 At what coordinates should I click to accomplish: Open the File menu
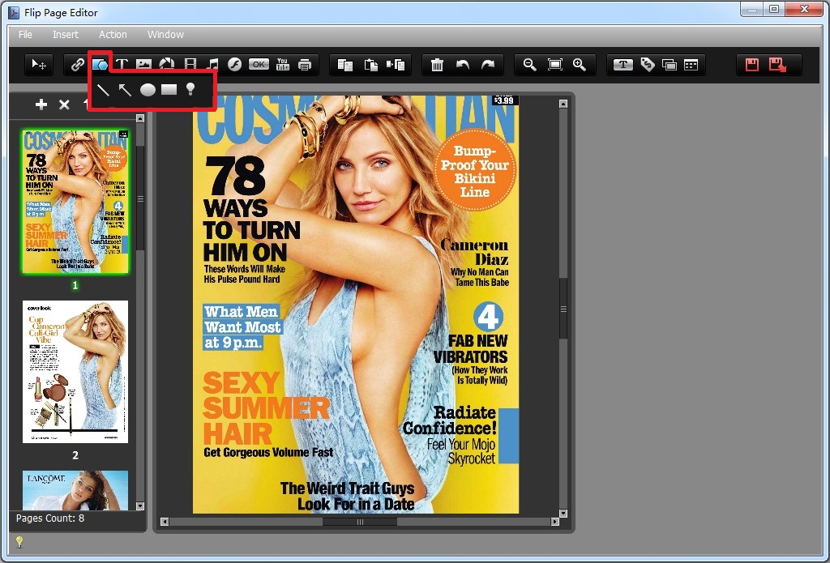(25, 34)
